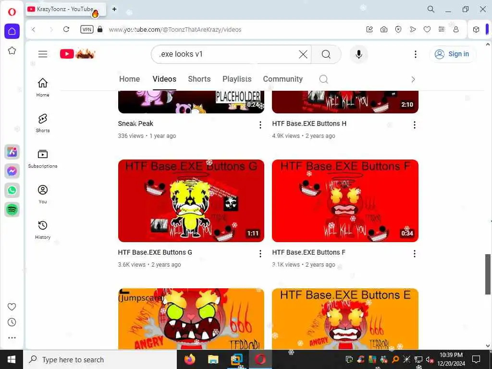The width and height of the screenshot is (492, 369).
Task: Open Home in YouTube mini sidebar
Action: click(x=43, y=87)
